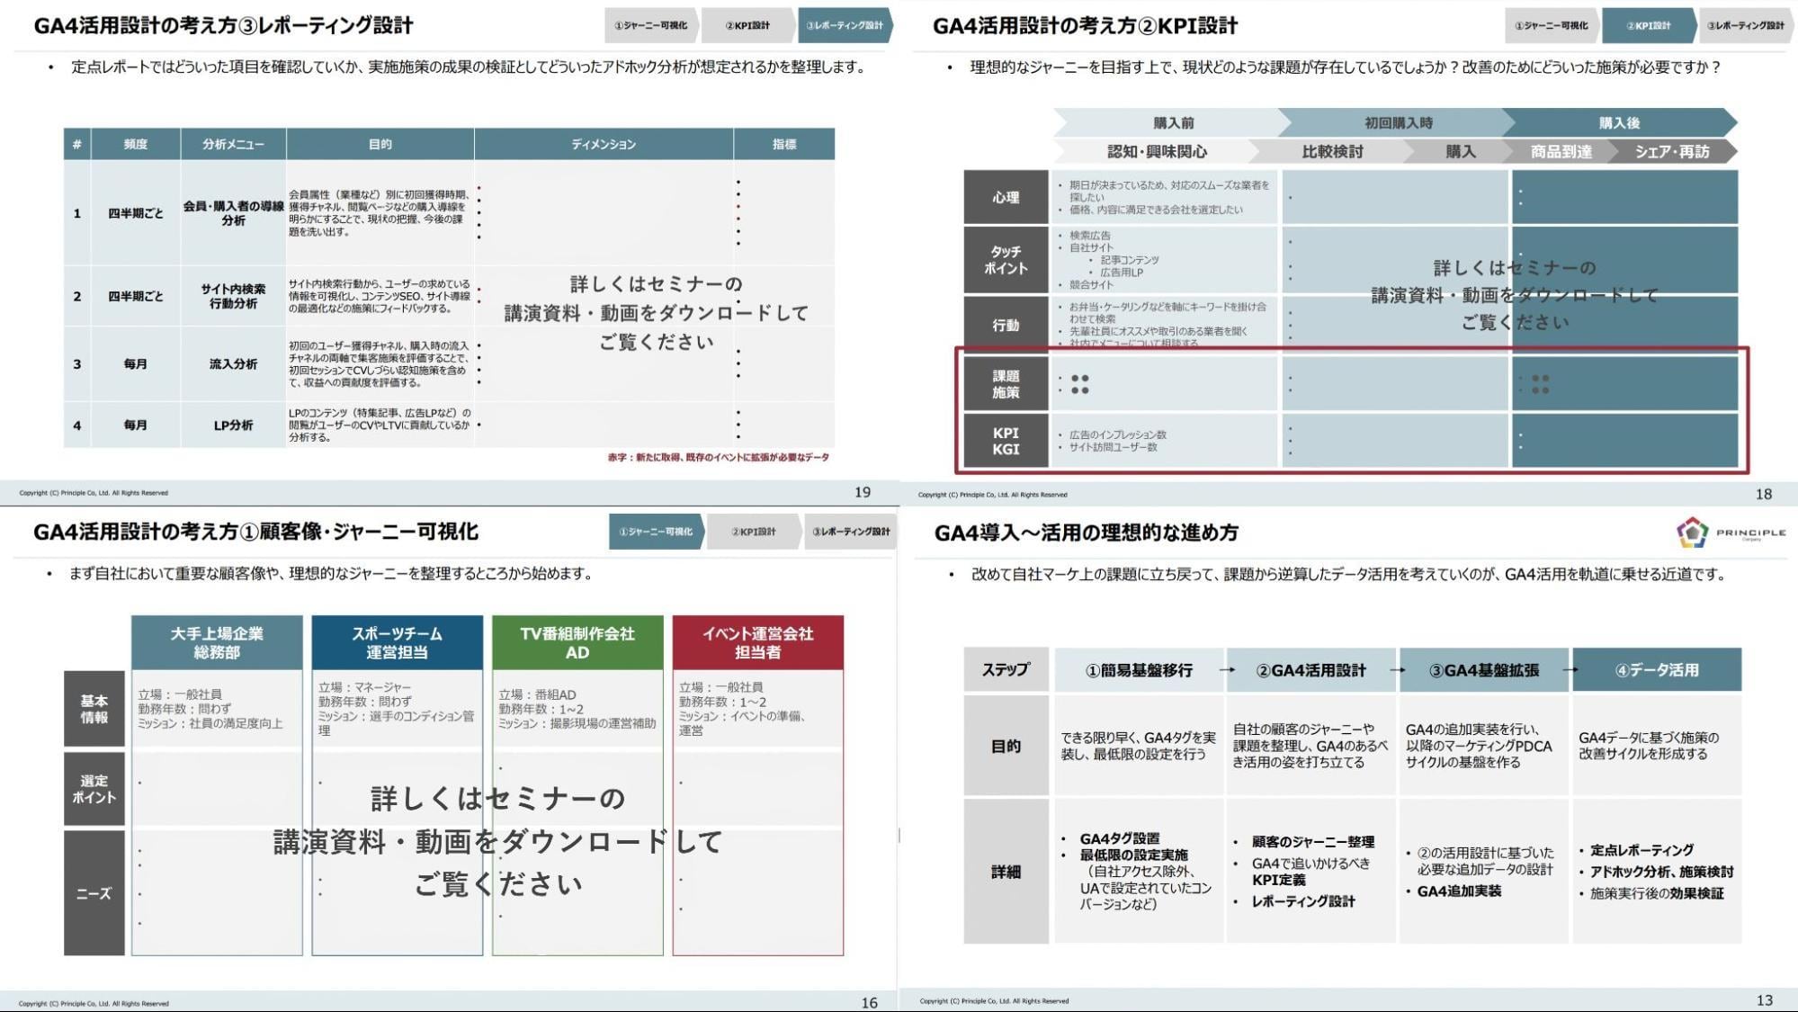Click the 比較検討 stage label

(1332, 152)
